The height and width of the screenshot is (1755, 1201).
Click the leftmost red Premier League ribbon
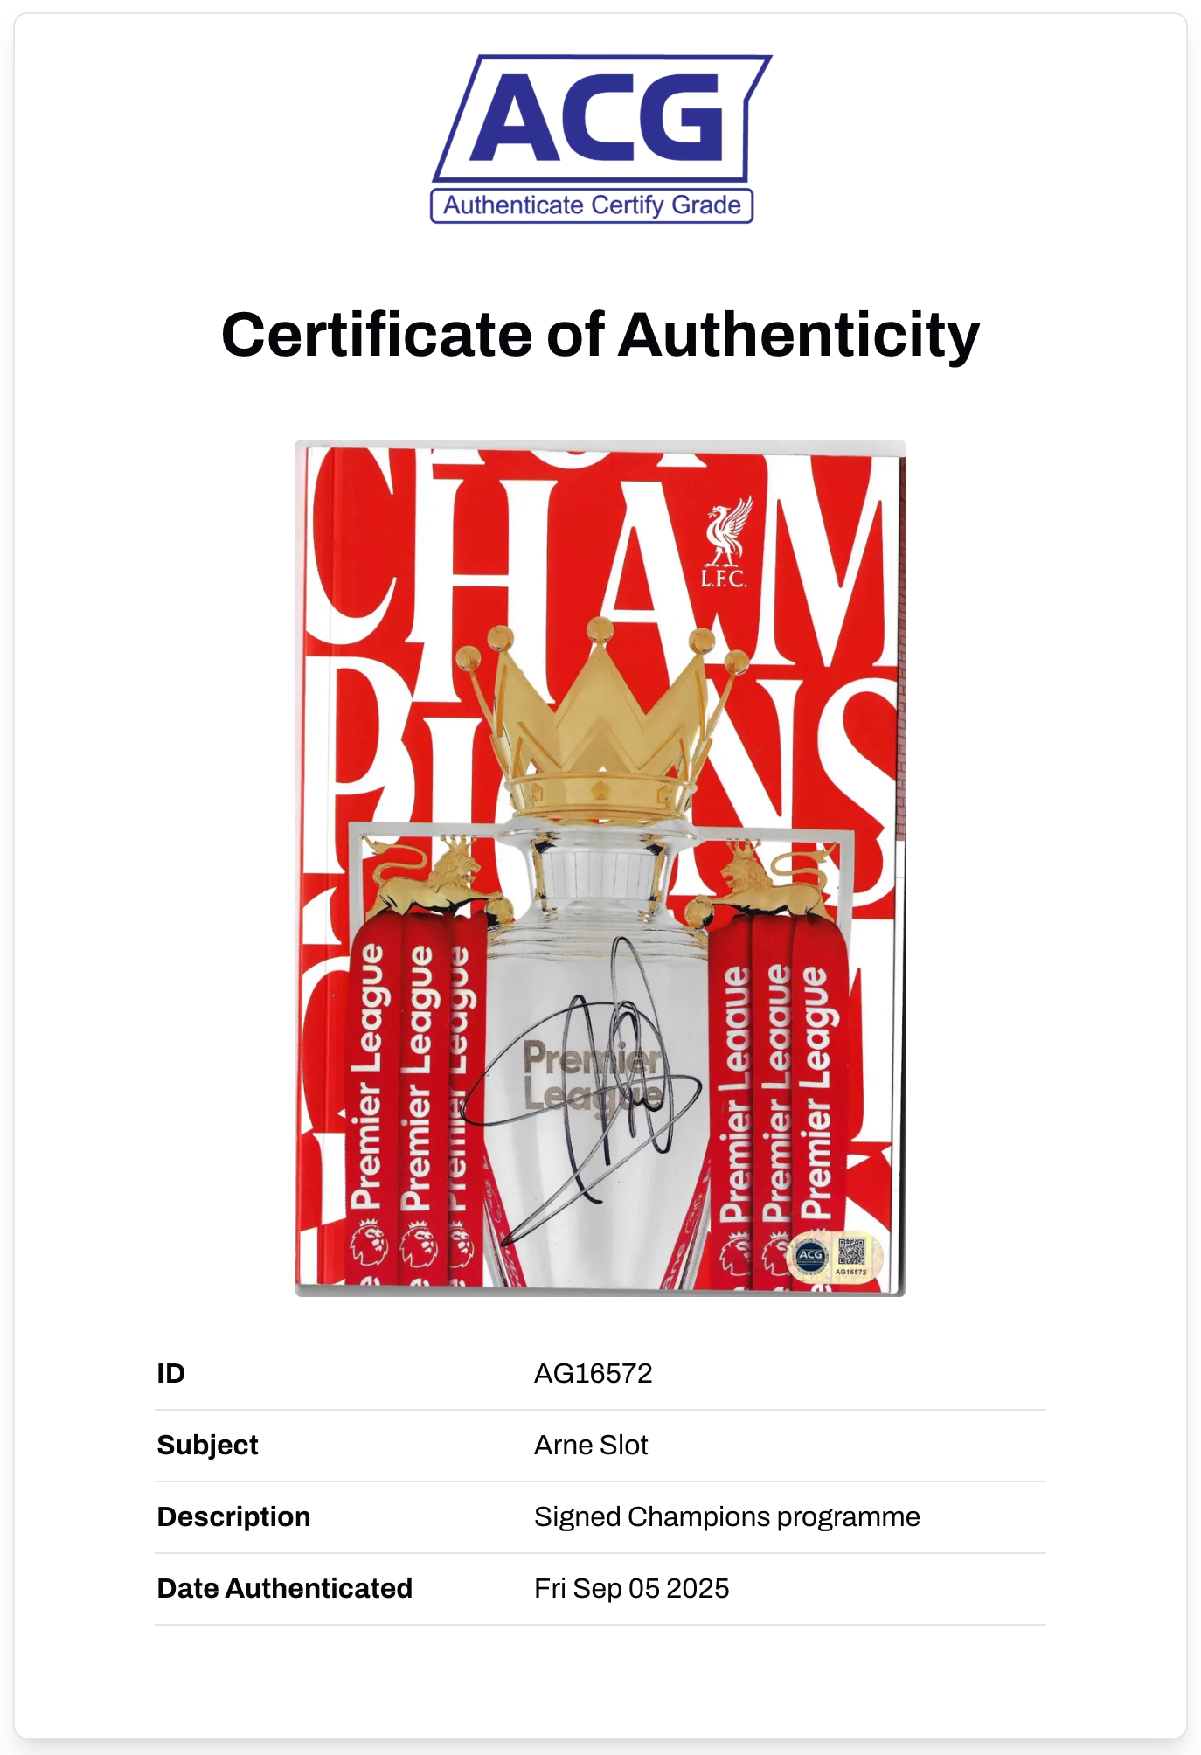click(x=369, y=1084)
